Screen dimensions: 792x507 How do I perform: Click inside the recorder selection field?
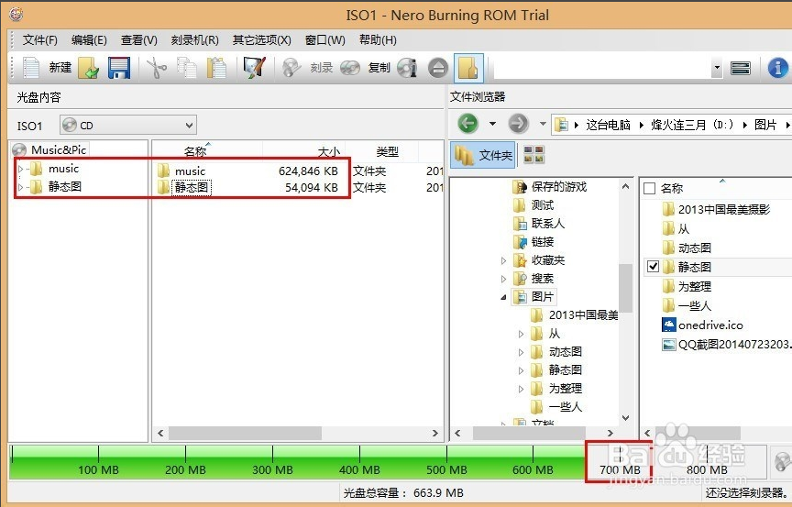point(601,68)
